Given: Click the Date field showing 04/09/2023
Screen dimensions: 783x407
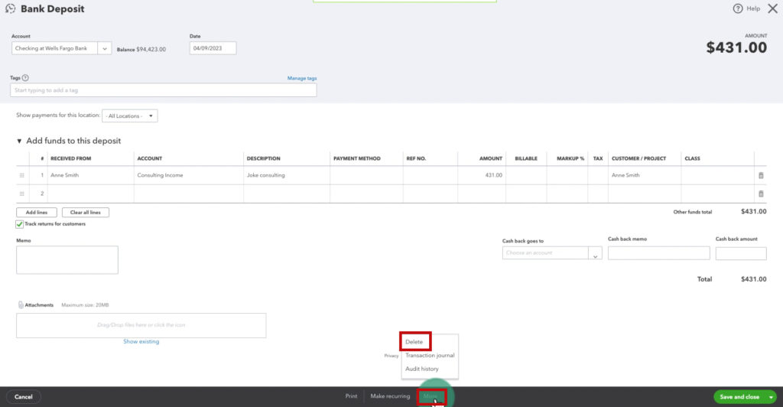Looking at the screenshot, I should [x=213, y=48].
